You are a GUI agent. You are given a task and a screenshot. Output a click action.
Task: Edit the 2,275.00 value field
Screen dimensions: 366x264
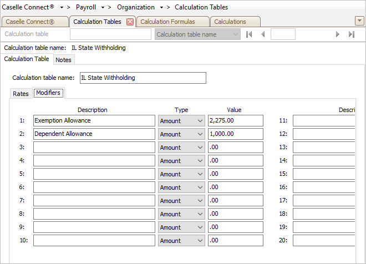coord(236,121)
